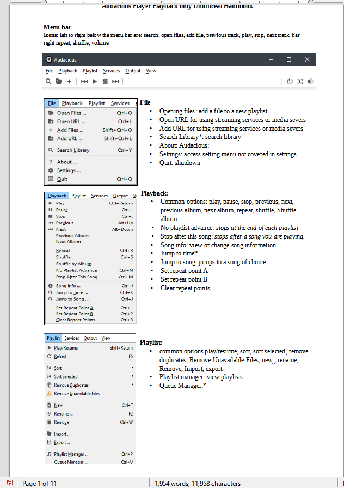The height and width of the screenshot is (488, 344).
Task: Click the play triangle icon in Audacious toolbar
Action: (95, 81)
